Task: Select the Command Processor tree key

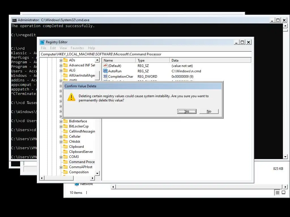Action: (82, 162)
